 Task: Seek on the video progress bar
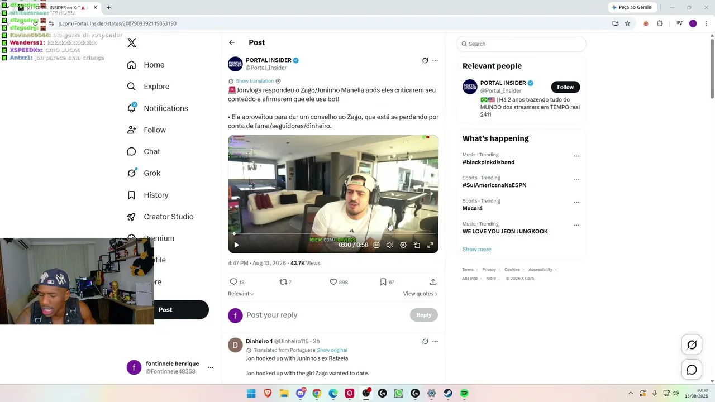tap(333, 234)
